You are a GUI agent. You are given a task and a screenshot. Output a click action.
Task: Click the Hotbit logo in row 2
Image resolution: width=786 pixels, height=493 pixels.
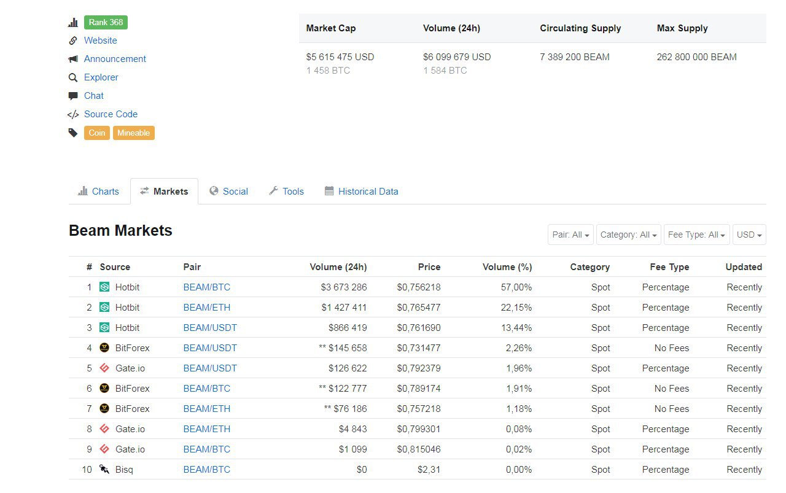[104, 308]
